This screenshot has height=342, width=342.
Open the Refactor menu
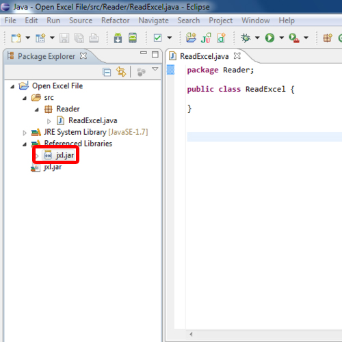click(116, 21)
